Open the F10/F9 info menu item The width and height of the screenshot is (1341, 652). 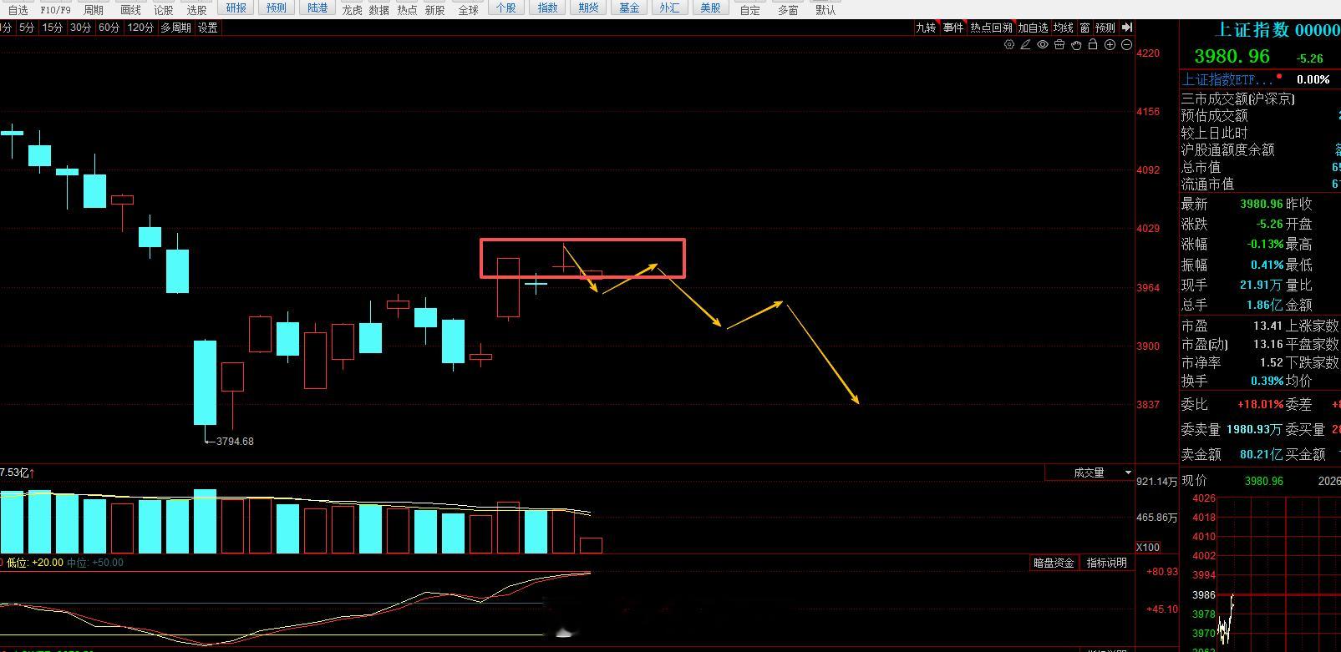pyautogui.click(x=55, y=10)
